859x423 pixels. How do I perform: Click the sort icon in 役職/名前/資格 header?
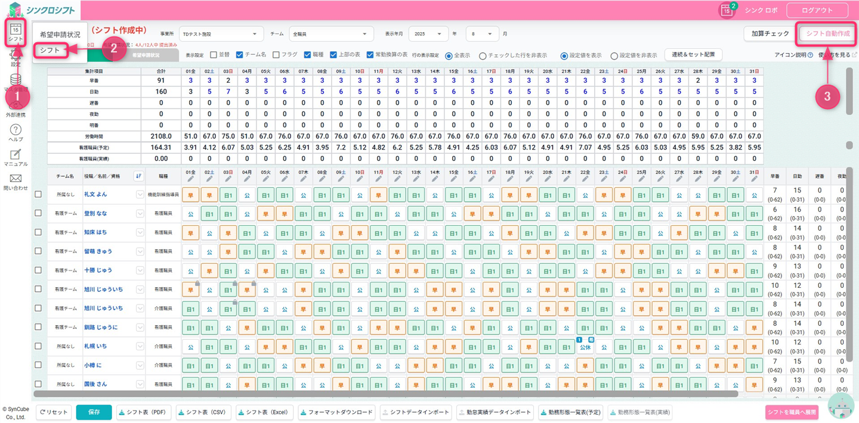[138, 176]
